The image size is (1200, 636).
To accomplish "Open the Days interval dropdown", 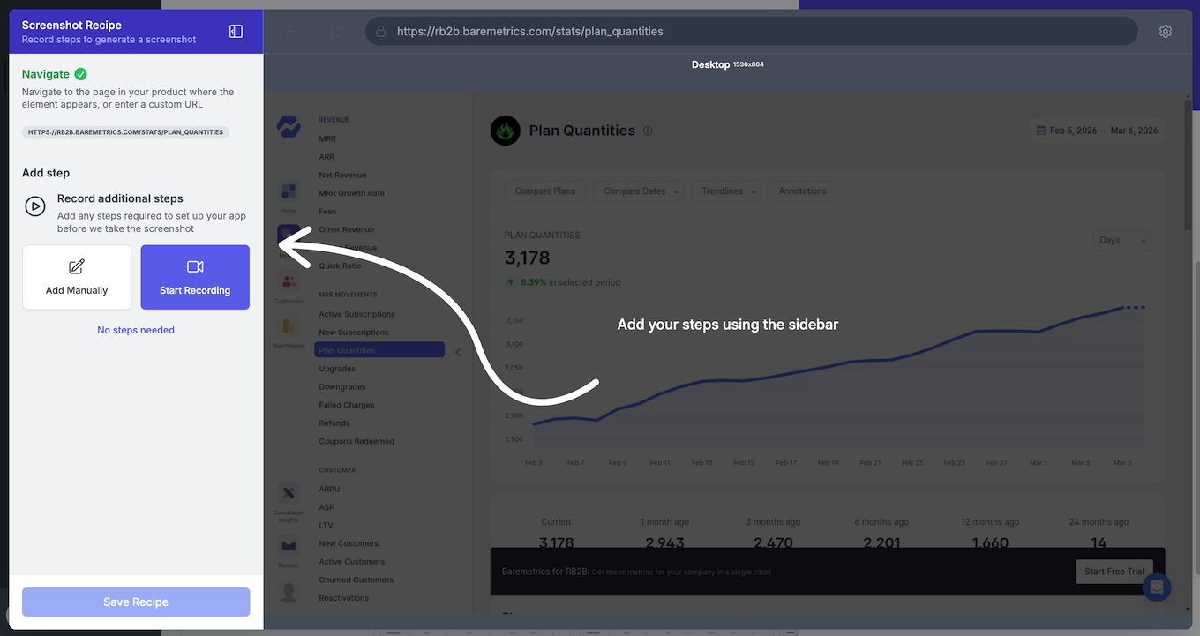I will point(1122,240).
